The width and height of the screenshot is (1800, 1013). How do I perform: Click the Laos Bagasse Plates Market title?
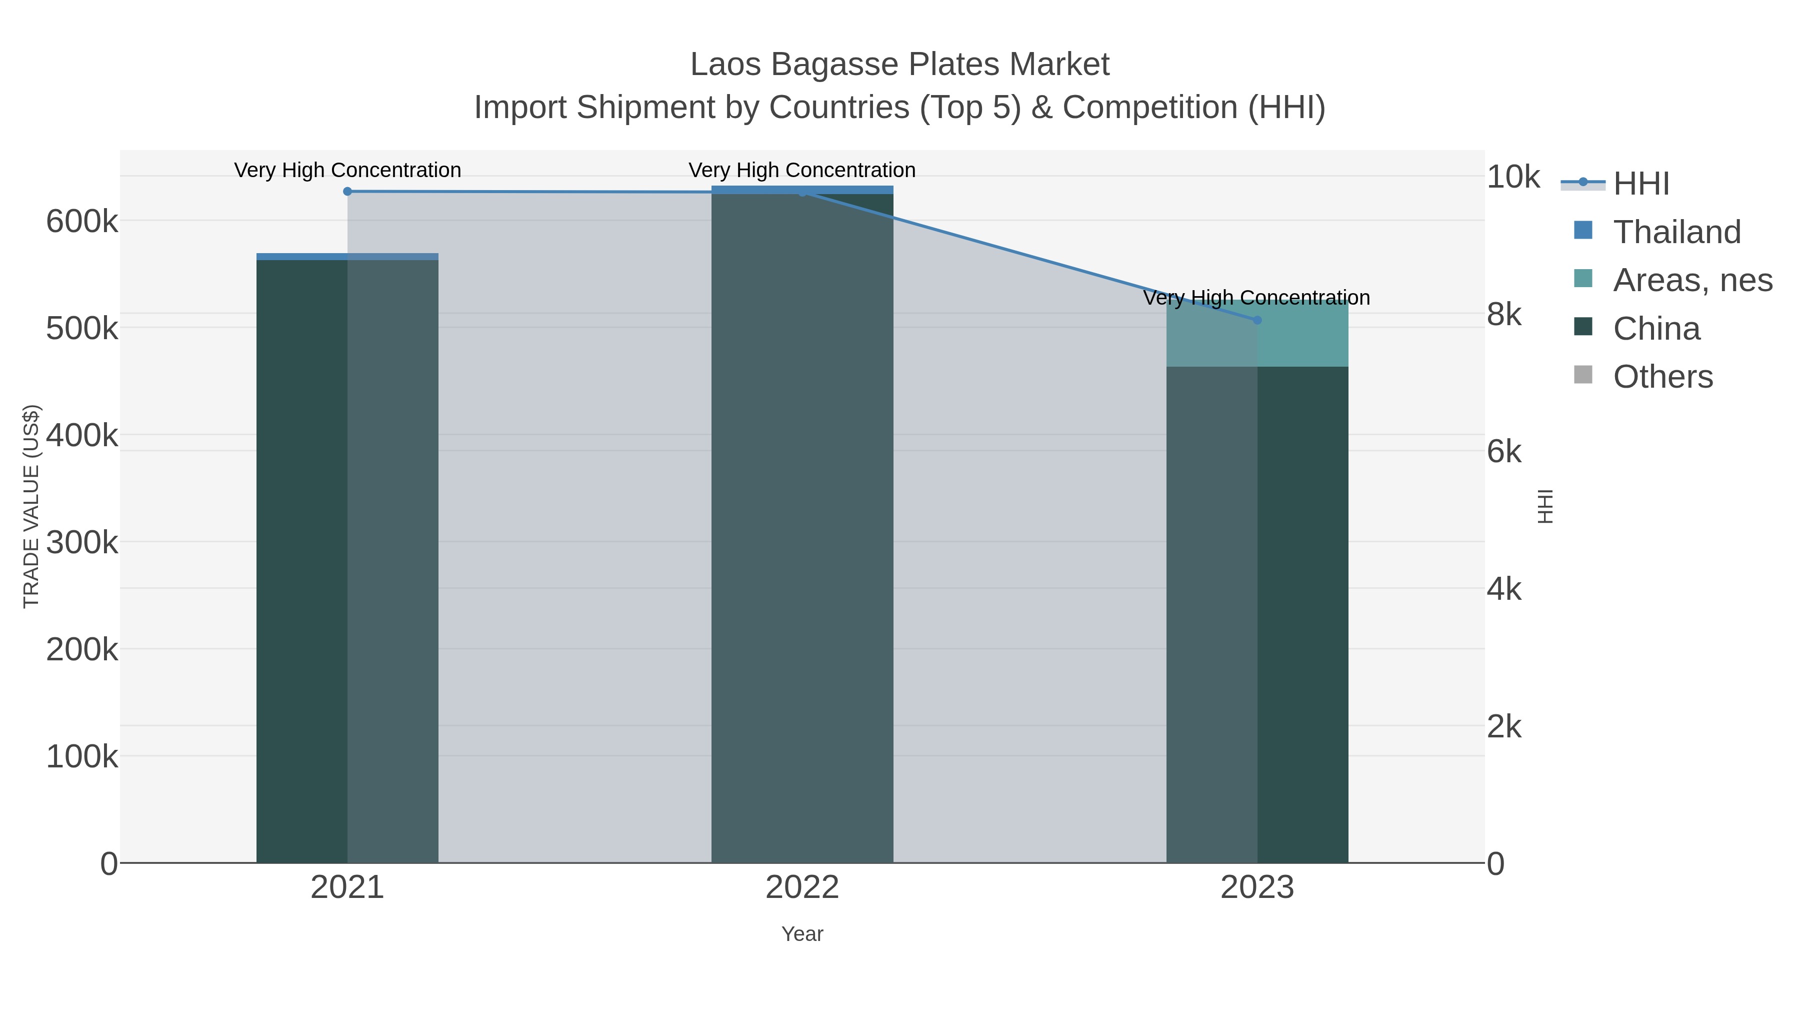[900, 65]
